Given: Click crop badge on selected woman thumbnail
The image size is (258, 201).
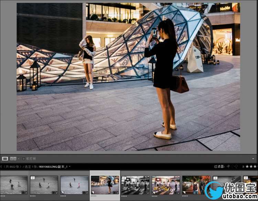Looking at the screenshot, I should 114,193.
